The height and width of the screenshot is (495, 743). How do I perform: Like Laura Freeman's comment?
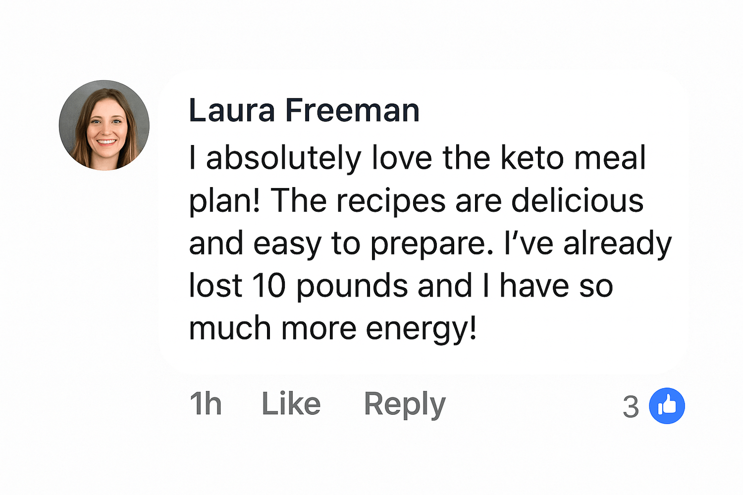point(291,404)
